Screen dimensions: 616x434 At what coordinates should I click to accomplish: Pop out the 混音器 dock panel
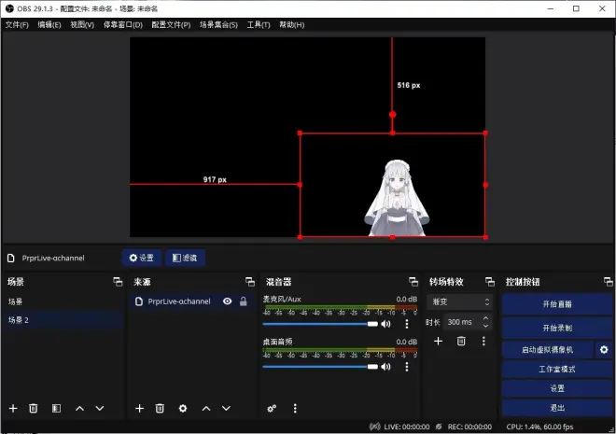click(413, 282)
